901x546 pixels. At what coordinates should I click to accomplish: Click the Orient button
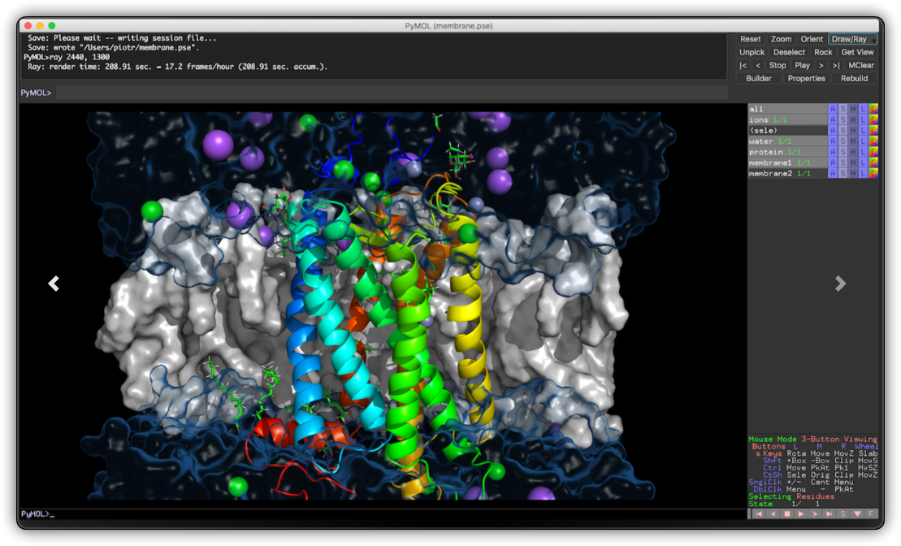[812, 39]
